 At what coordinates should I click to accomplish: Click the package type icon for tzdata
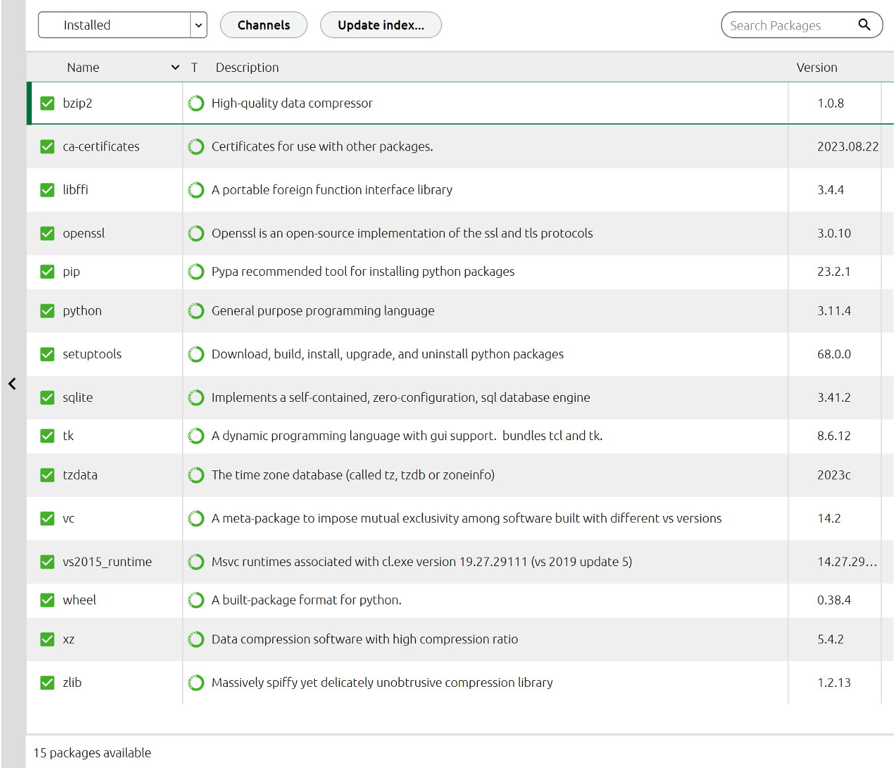click(x=196, y=475)
